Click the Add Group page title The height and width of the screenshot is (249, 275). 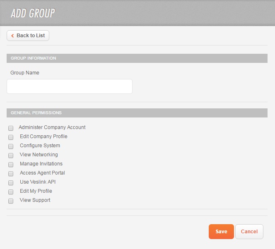click(x=33, y=13)
